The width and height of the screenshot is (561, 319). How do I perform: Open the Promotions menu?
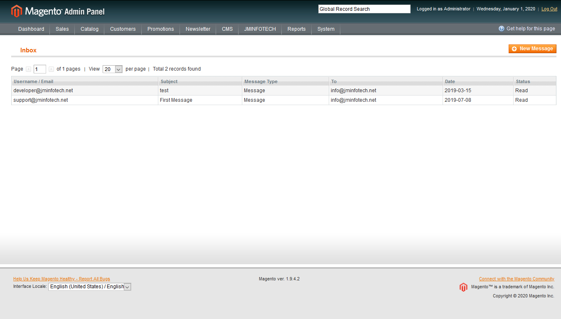pyautogui.click(x=161, y=29)
